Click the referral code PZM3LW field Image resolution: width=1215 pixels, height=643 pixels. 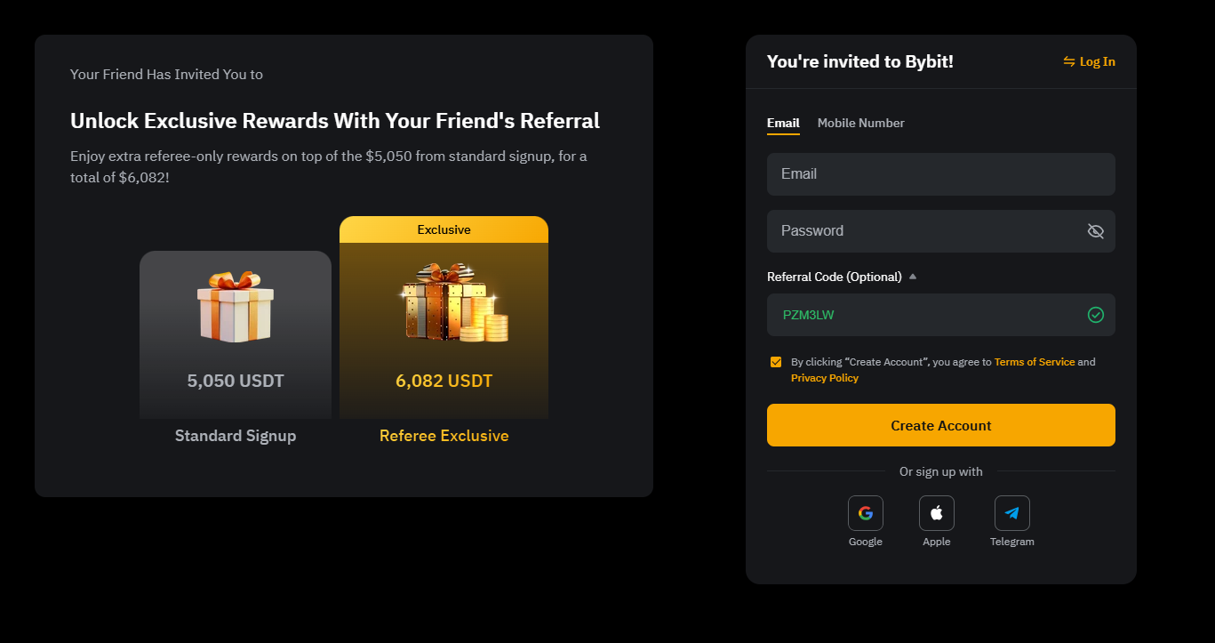tap(924, 315)
